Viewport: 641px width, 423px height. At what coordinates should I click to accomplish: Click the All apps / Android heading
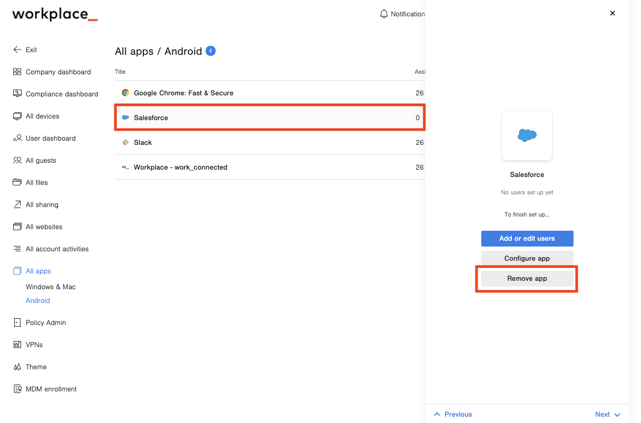pyautogui.click(x=159, y=51)
